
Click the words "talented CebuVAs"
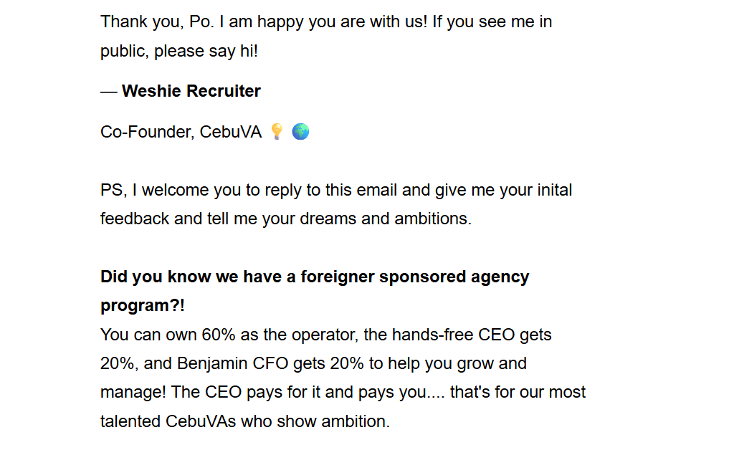(x=168, y=421)
